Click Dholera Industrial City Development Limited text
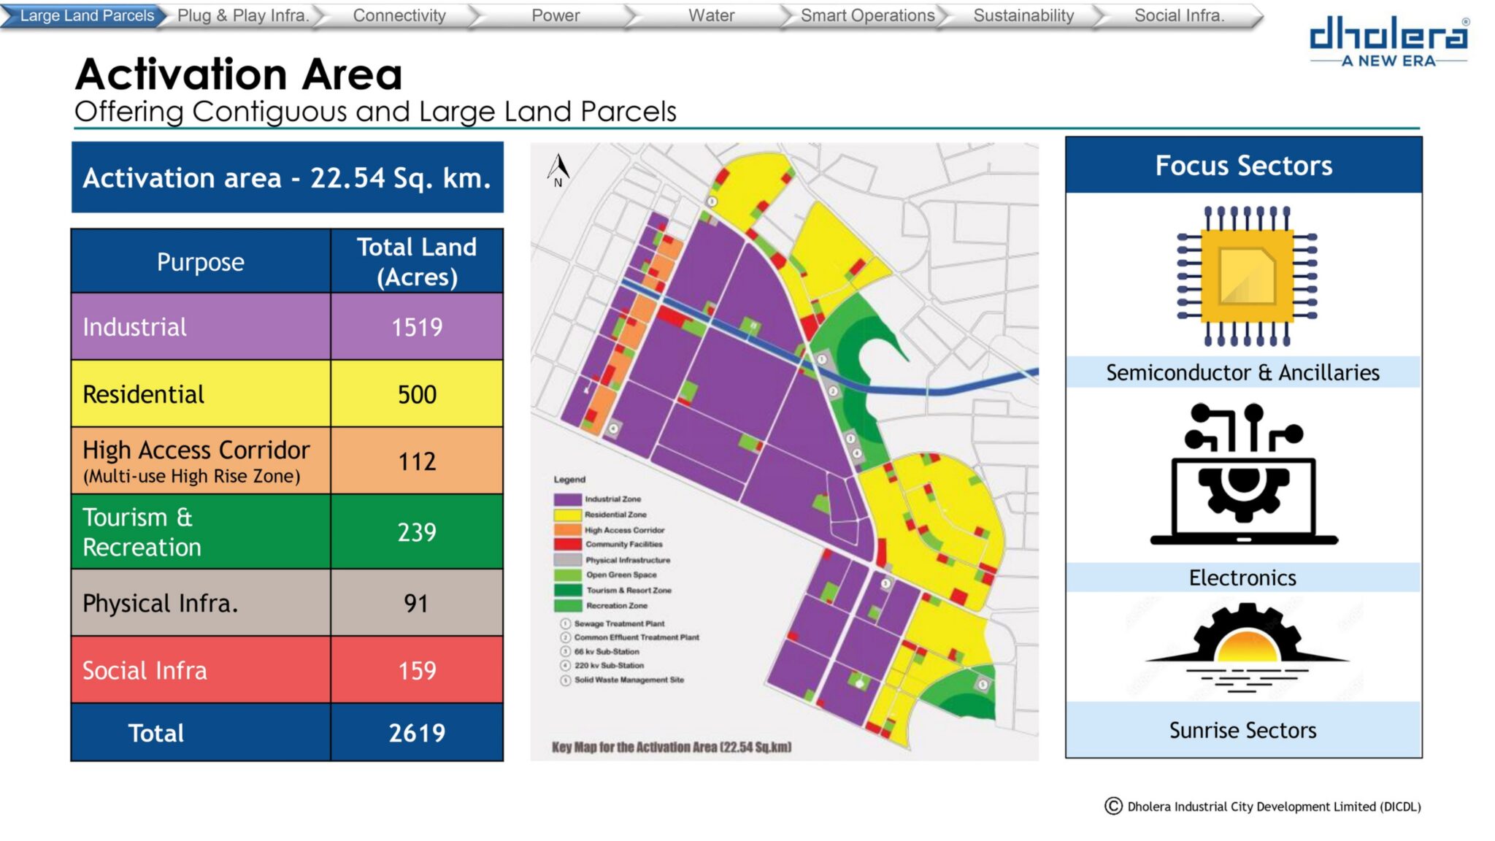1495x841 pixels. click(x=1275, y=807)
